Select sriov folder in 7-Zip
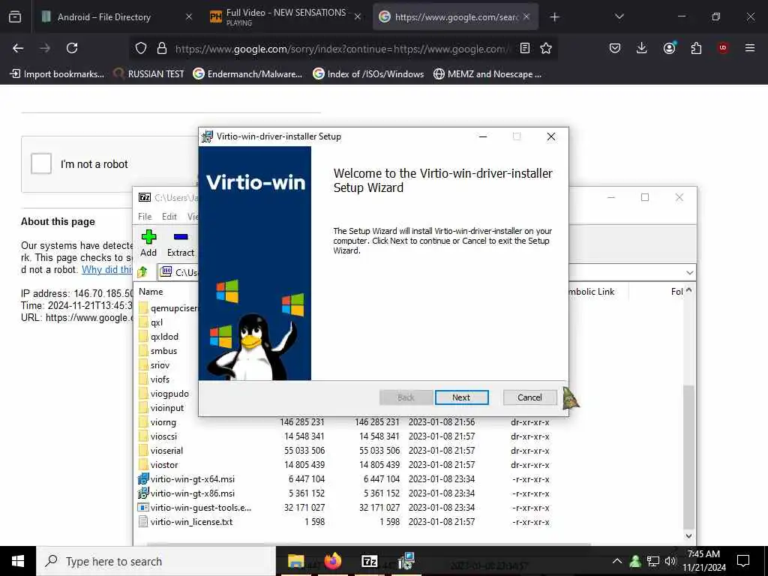Image resolution: width=768 pixels, height=576 pixels. 160,365
